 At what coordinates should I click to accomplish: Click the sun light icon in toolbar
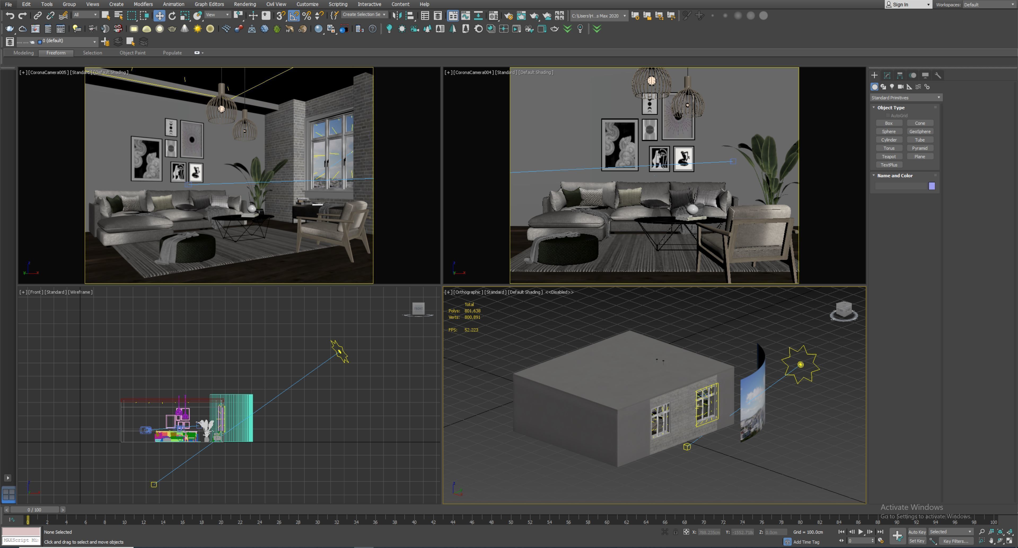197,29
